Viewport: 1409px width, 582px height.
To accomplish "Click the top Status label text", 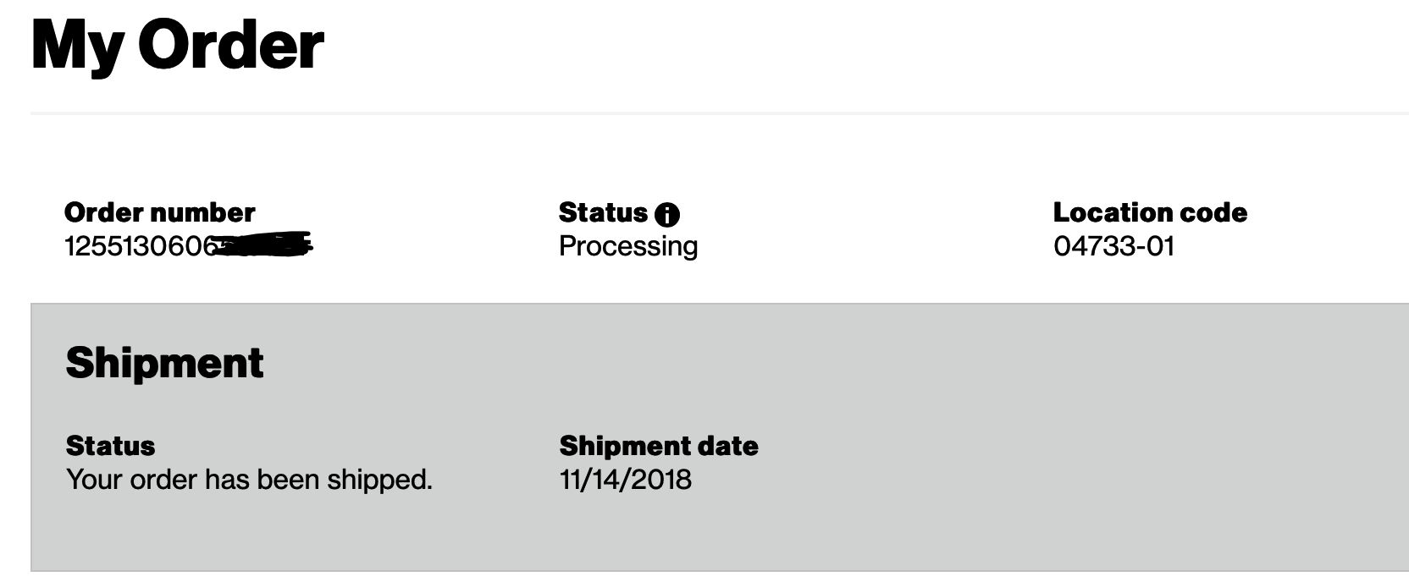I will [602, 212].
